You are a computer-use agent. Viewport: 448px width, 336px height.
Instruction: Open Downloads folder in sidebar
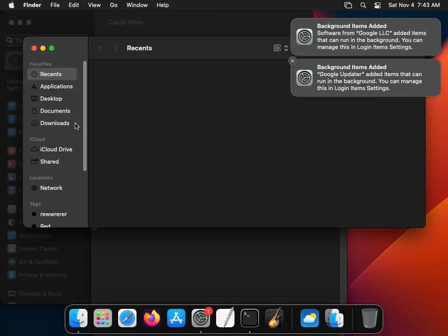[52, 123]
